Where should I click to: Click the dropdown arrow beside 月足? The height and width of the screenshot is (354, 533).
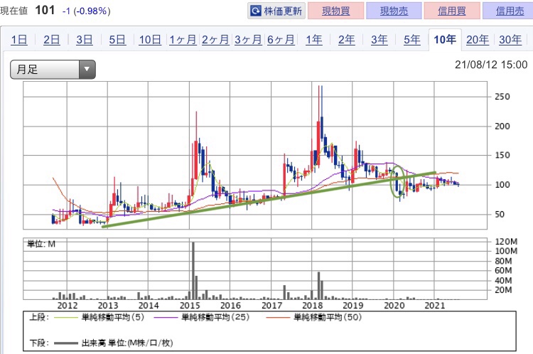(x=87, y=70)
